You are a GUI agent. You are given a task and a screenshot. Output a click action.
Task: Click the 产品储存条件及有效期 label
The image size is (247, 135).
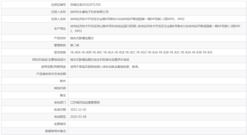point(51,74)
